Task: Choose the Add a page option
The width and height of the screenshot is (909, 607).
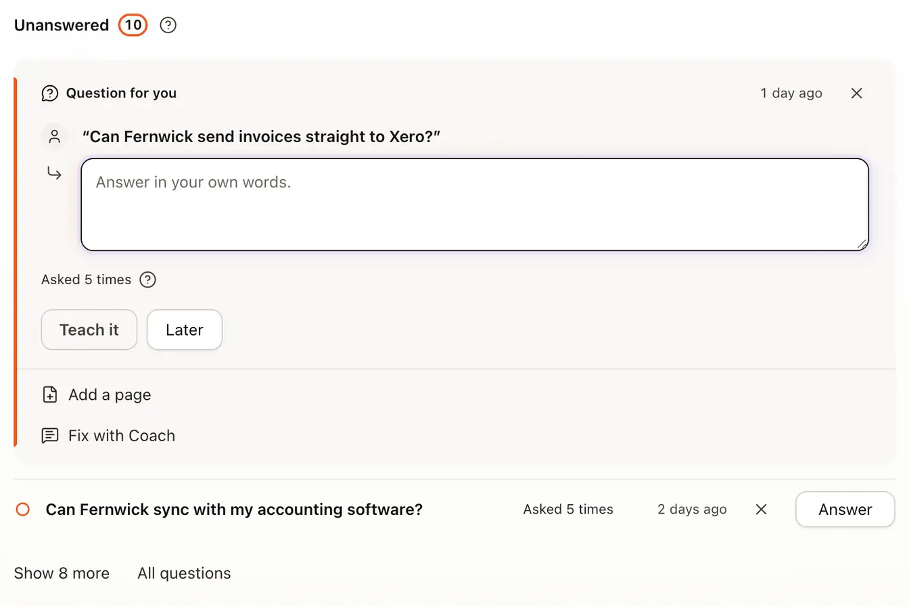Action: [97, 395]
